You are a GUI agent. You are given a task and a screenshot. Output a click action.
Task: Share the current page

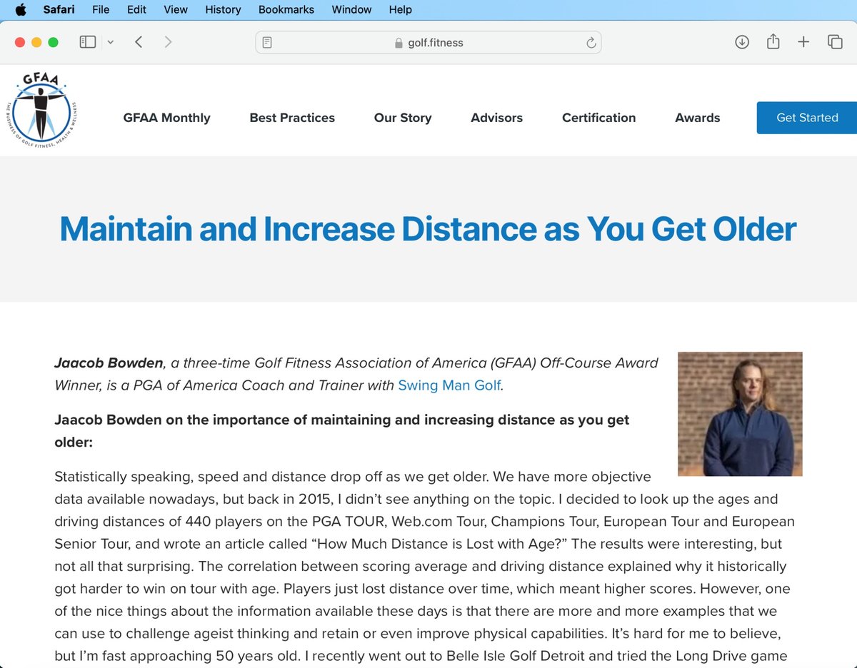772,41
